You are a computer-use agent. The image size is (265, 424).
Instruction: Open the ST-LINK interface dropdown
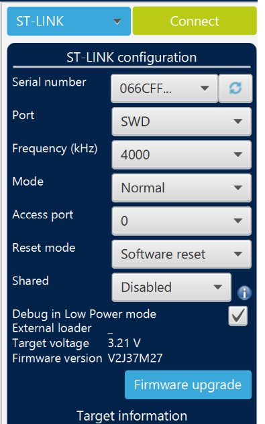[69, 21]
